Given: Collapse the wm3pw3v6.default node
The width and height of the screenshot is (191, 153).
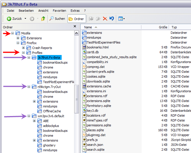Looking at the screenshot, I should coord(29,116).
